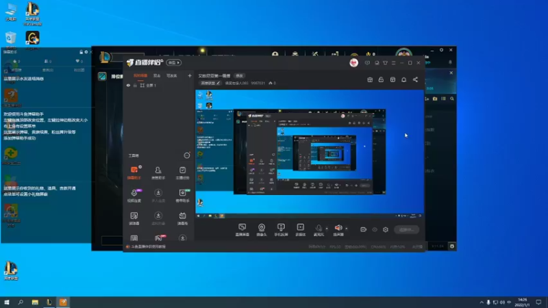Close the League client side notification
Viewport: 548px width, 308px height.
[x=451, y=73]
